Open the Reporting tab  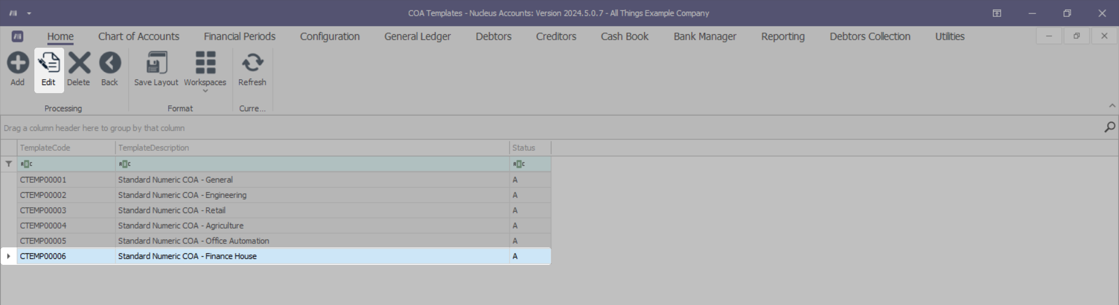(783, 36)
